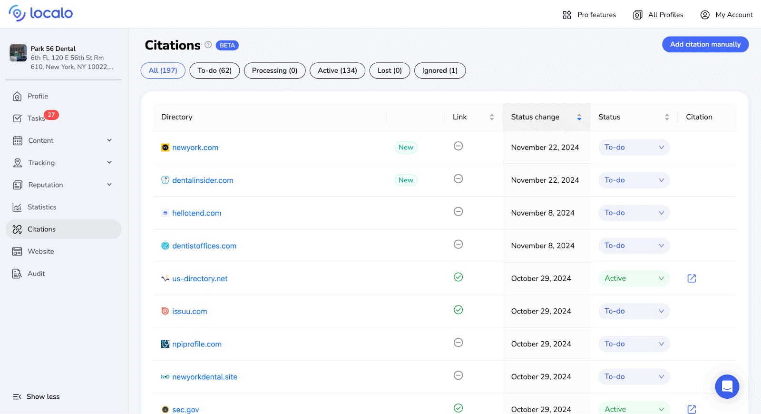The image size is (761, 414).
Task: Open the dentalinsider.com directory link
Action: (x=203, y=180)
